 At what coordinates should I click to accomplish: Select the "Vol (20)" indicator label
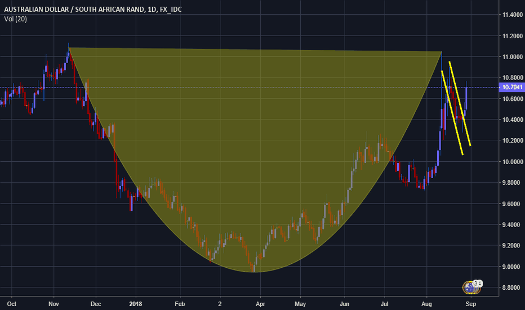coord(15,19)
